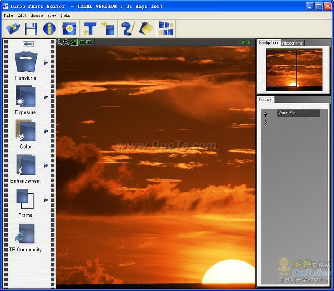Open a photo with the folder icon

[x=13, y=28]
